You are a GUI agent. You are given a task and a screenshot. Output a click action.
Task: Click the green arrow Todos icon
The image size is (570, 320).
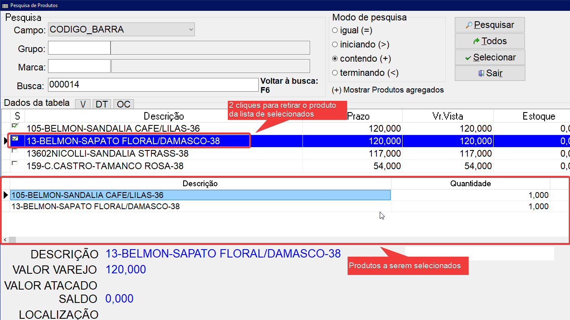coord(476,41)
